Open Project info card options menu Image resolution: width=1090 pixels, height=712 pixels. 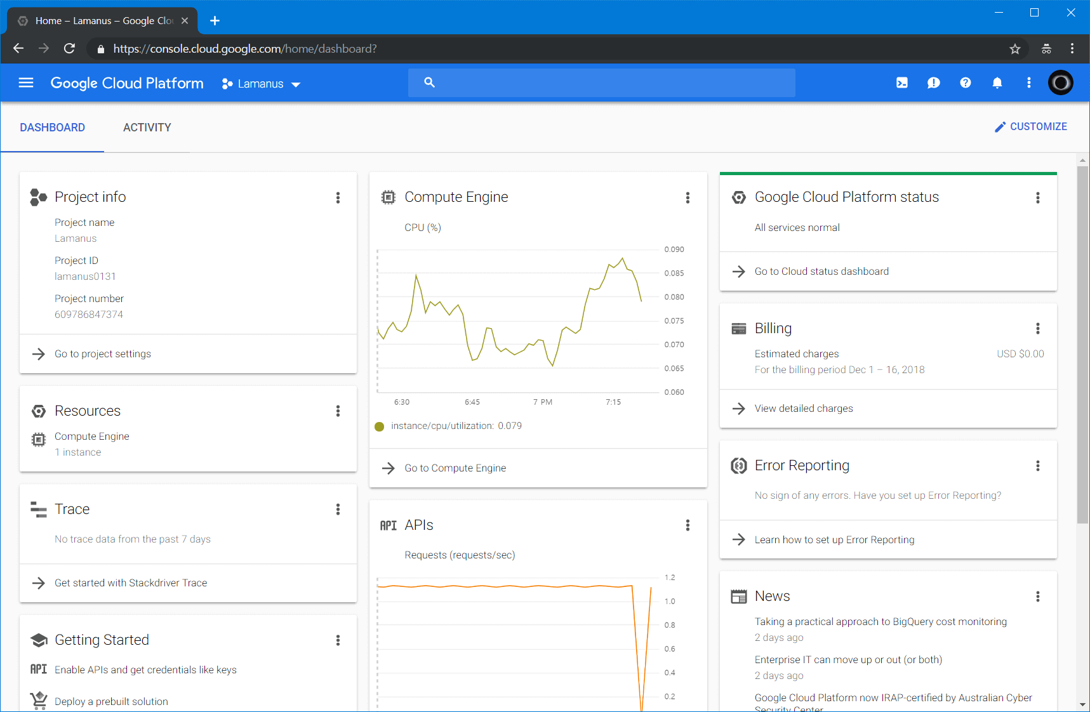(x=338, y=198)
